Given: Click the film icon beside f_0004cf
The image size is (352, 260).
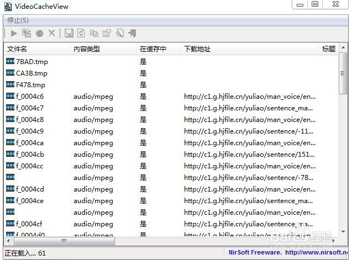Looking at the screenshot, I should tap(10, 224).
